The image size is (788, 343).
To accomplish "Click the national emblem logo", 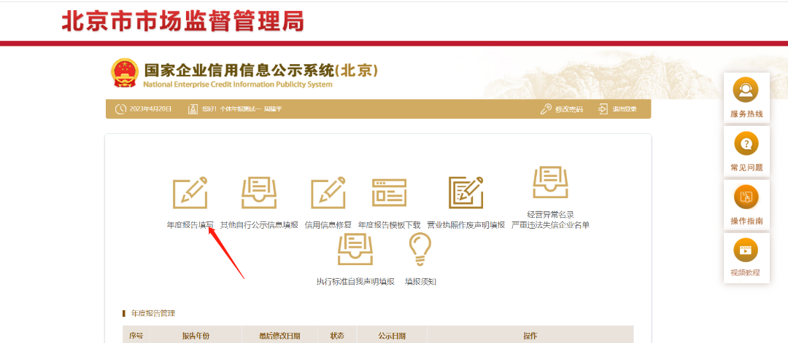I will tap(124, 73).
